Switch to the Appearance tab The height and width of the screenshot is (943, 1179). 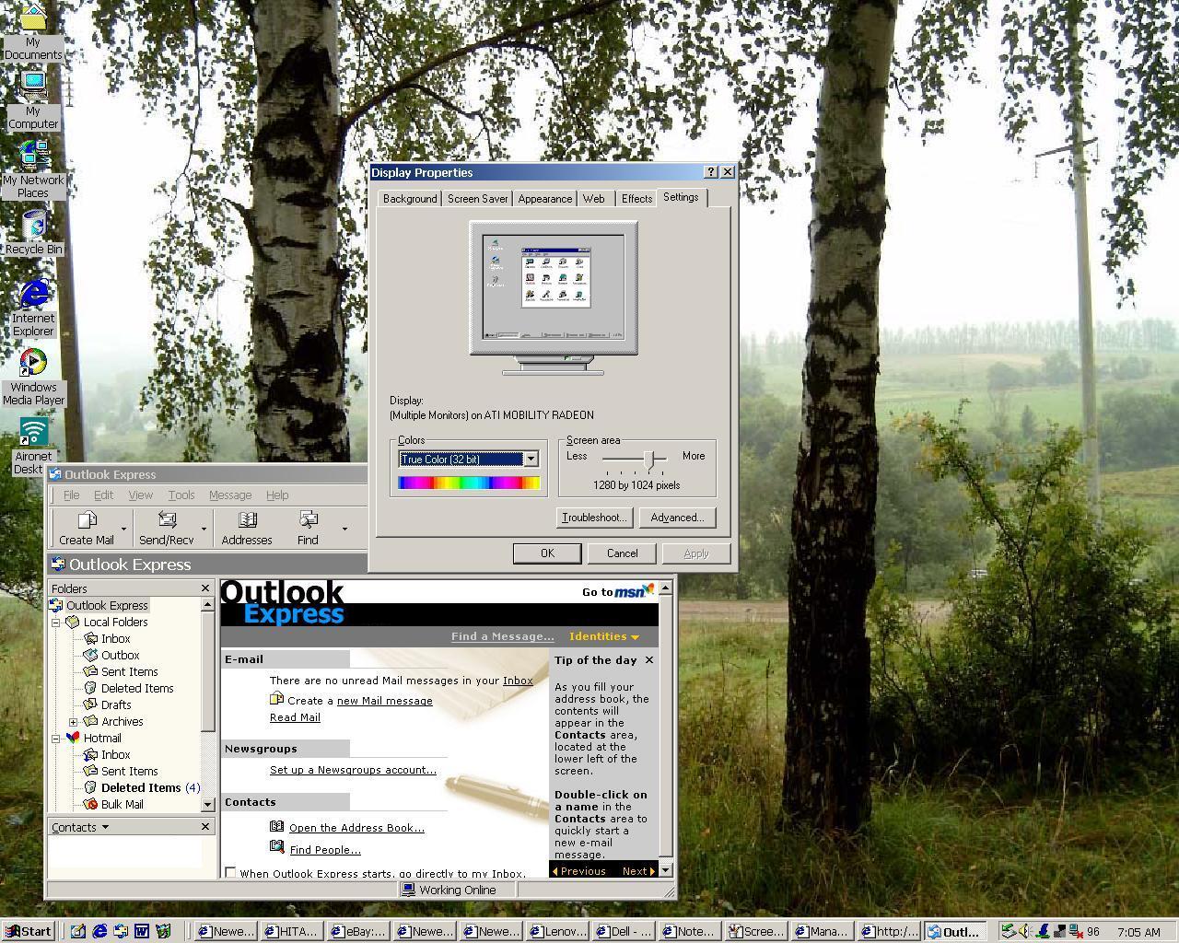tap(544, 199)
